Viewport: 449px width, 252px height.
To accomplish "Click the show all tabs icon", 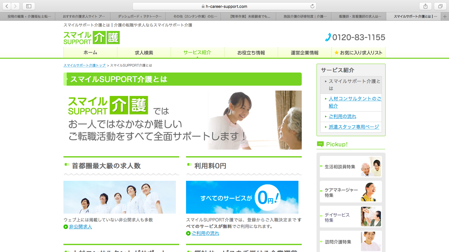I will click(440, 6).
